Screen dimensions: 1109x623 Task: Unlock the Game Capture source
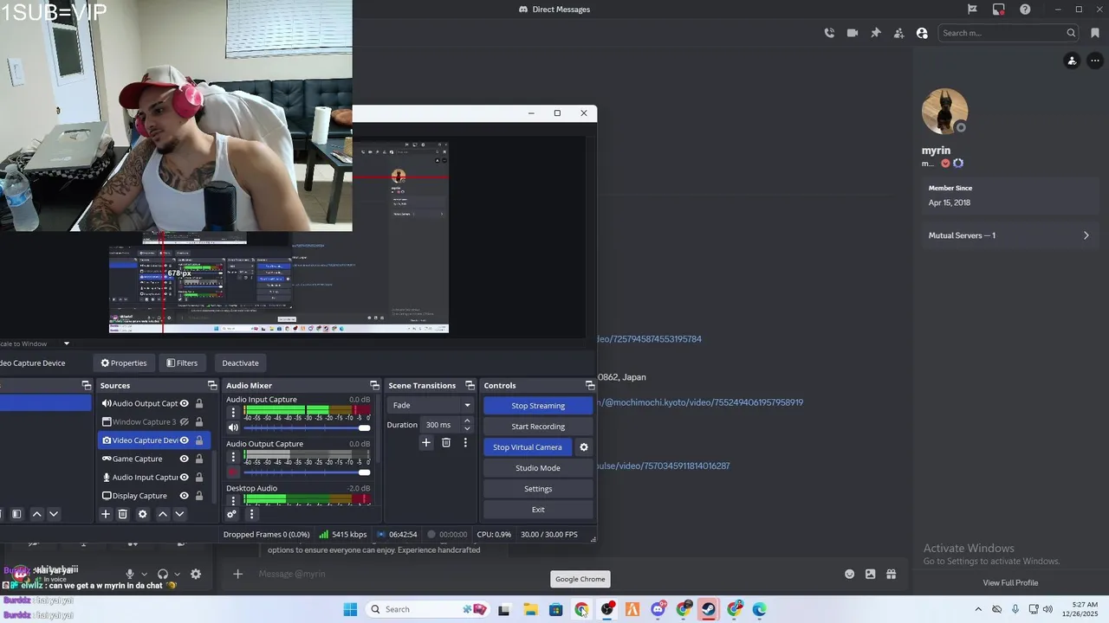coord(199,459)
